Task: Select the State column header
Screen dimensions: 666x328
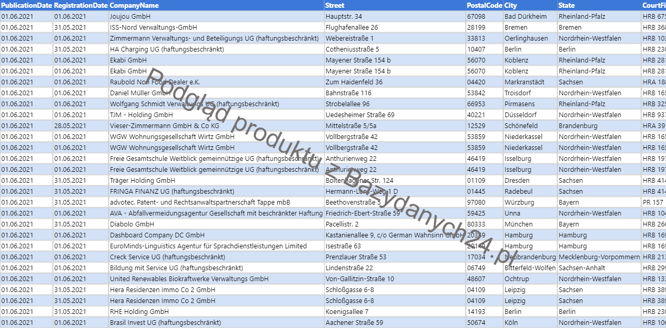Action: pyautogui.click(x=599, y=5)
